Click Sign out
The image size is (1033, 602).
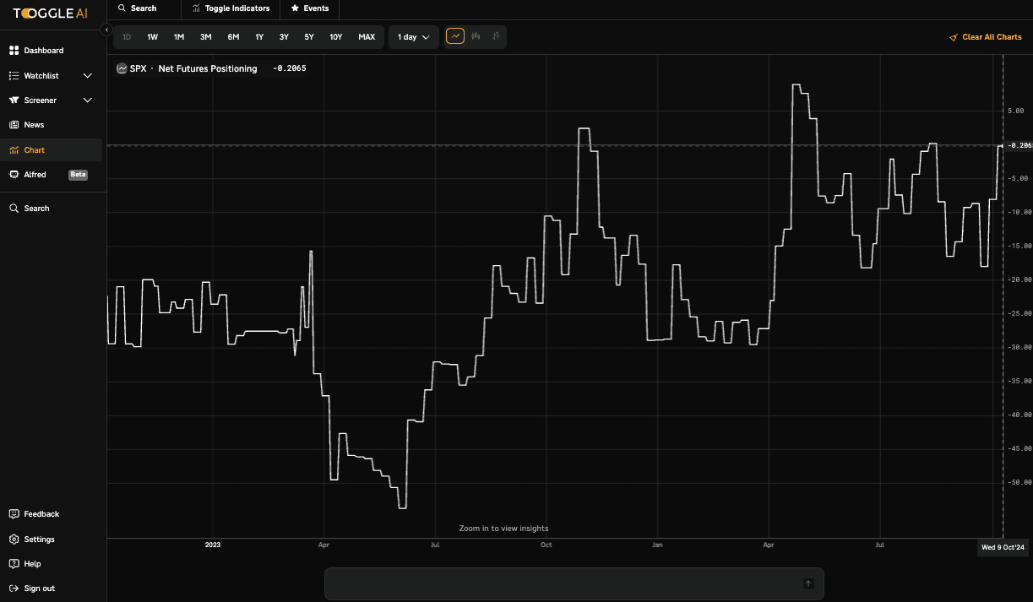coord(39,588)
